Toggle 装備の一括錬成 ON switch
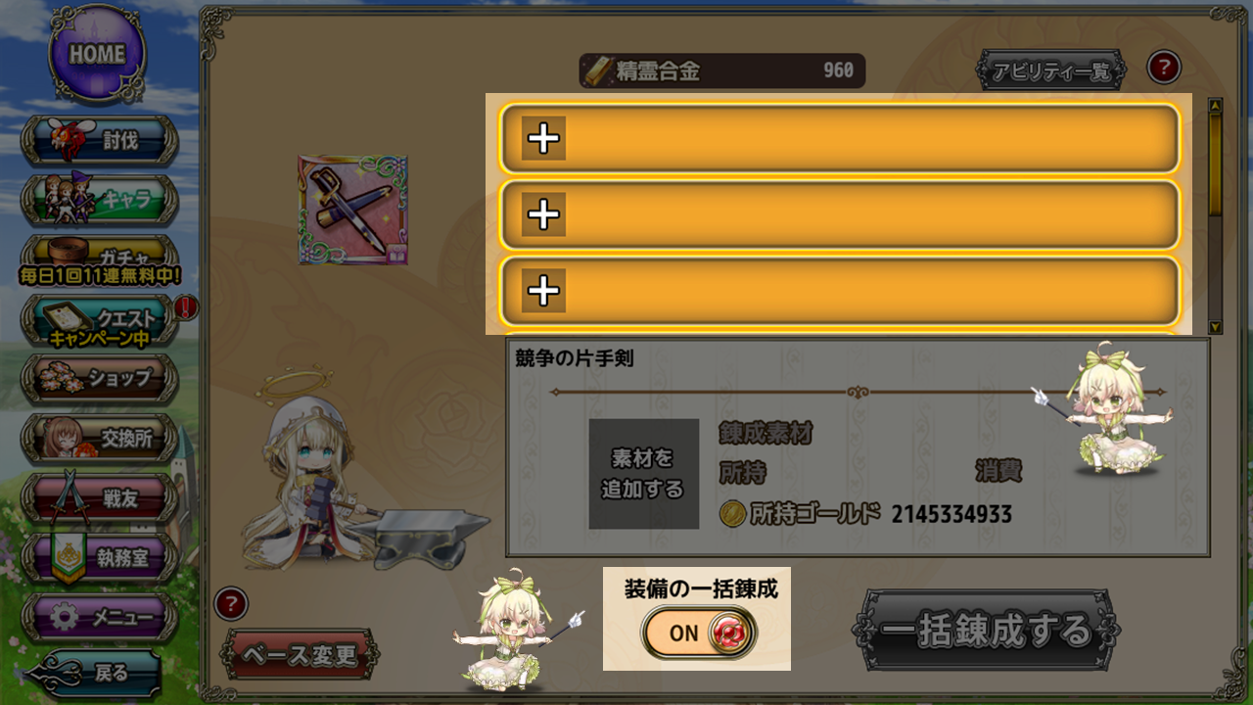This screenshot has height=705, width=1253. coord(699,633)
